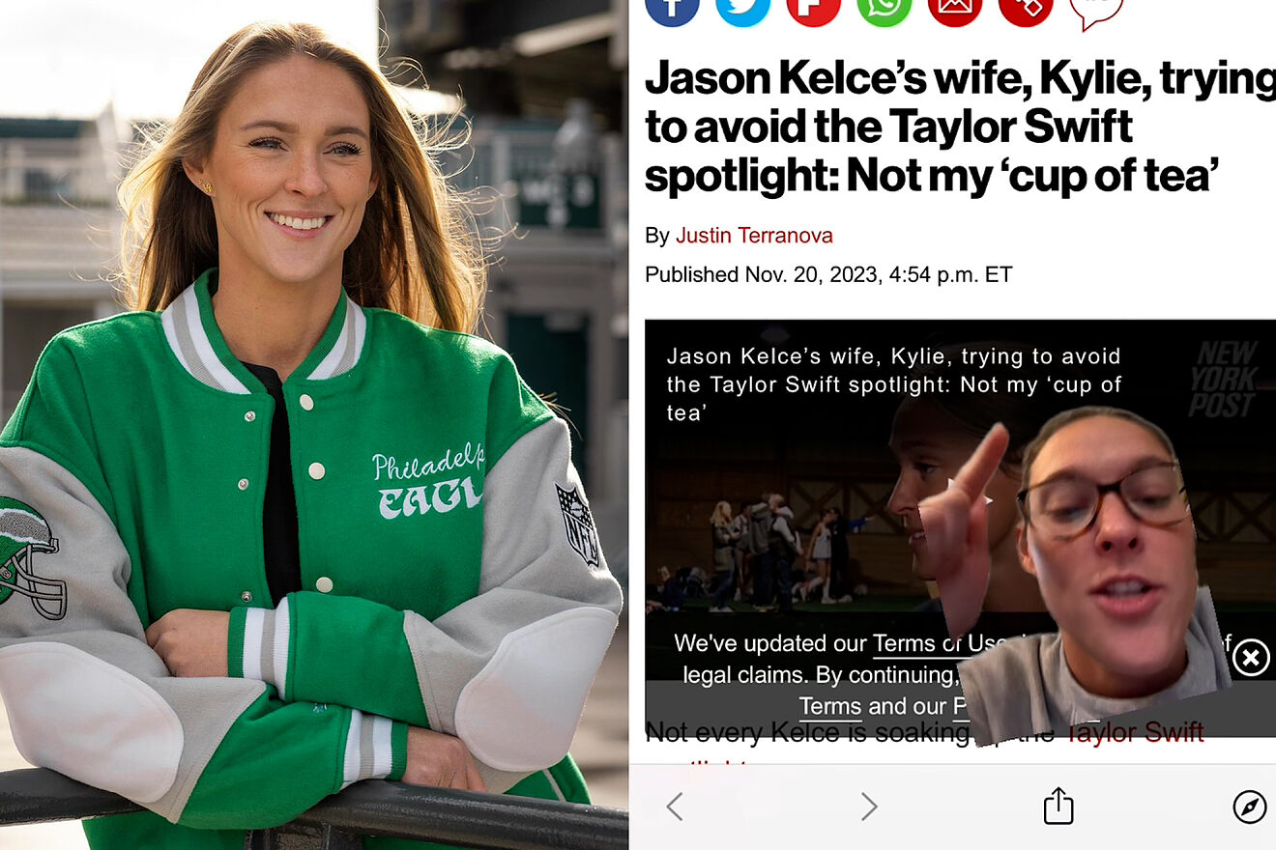Open author Justin Terranova's page
This screenshot has width=1276, height=850.
click(x=754, y=236)
